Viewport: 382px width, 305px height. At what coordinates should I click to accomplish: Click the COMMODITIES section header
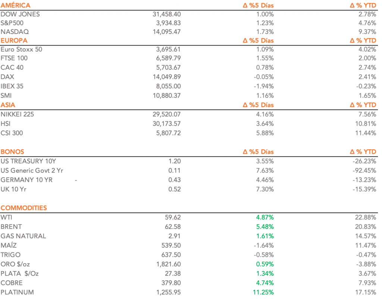pos(24,208)
